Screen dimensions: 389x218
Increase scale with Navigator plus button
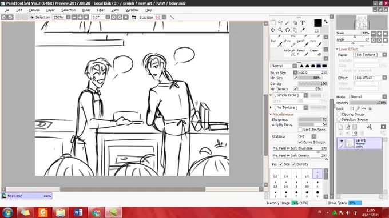point(379,34)
